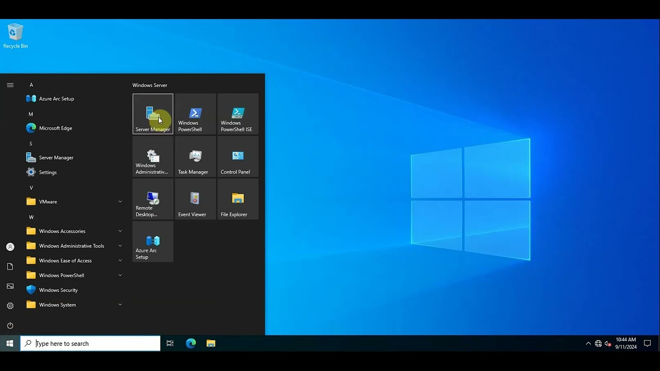Launch Microsoft Edge from the app list

[x=75, y=128]
